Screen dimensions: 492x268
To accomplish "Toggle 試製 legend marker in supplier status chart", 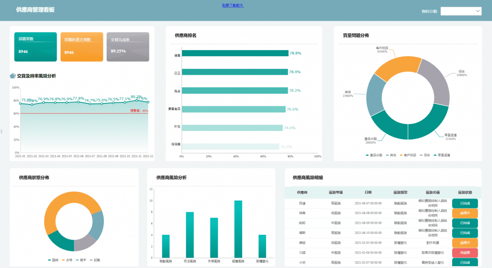I will [91, 260].
